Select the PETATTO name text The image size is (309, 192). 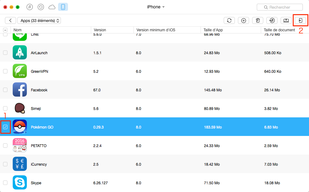pyautogui.click(x=39, y=146)
